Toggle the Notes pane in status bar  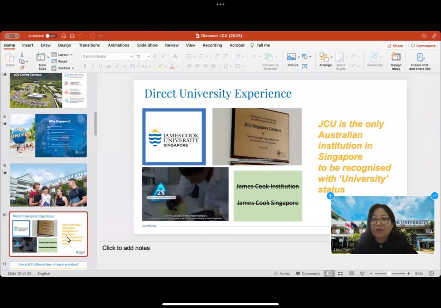282,274
